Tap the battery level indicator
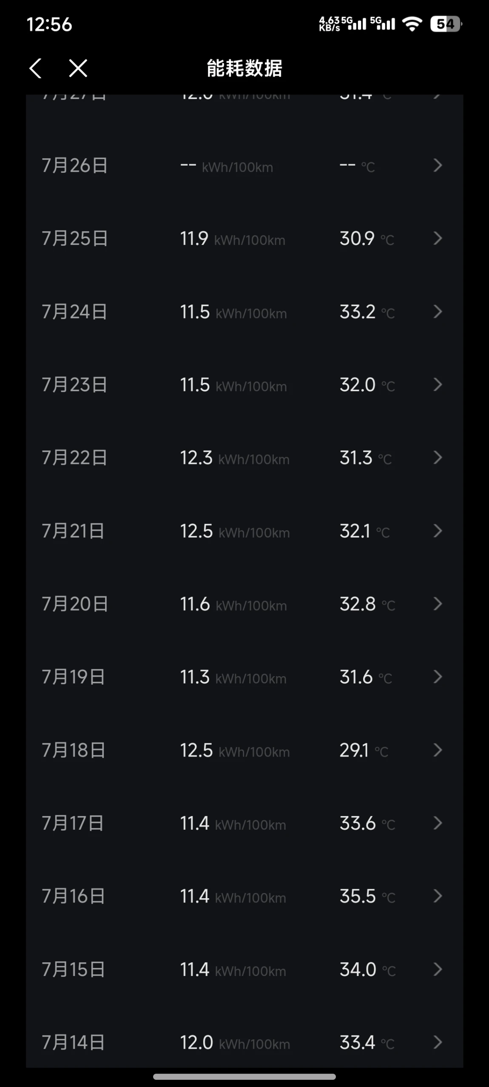Image resolution: width=489 pixels, height=1087 pixels. click(x=446, y=24)
